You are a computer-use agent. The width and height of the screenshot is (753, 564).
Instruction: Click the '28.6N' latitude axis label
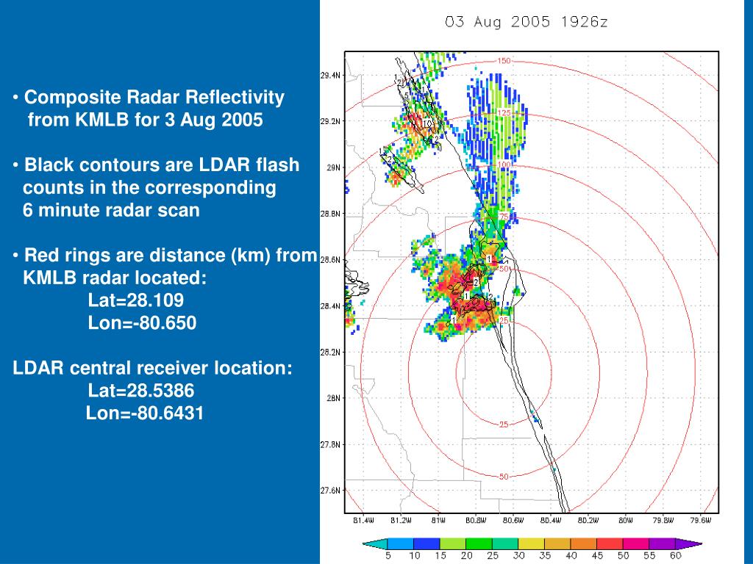tap(330, 260)
